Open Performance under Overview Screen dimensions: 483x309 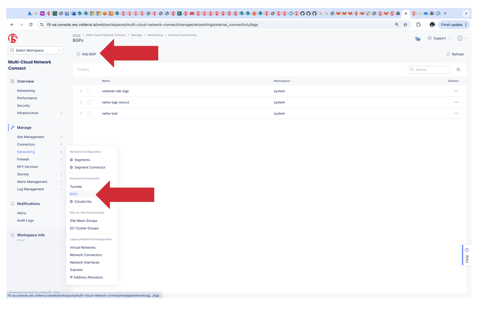27,98
